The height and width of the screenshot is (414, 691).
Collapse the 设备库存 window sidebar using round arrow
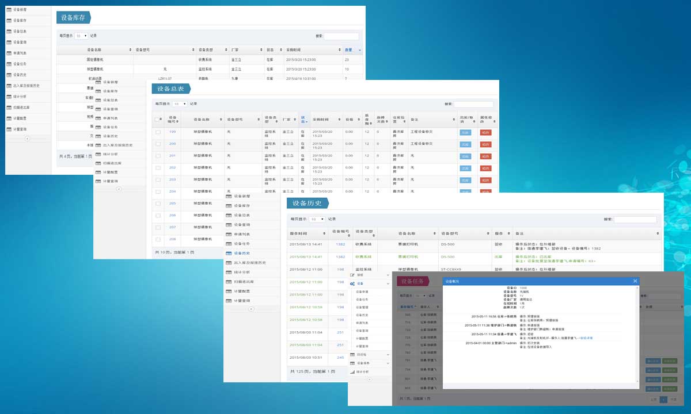tap(27, 139)
